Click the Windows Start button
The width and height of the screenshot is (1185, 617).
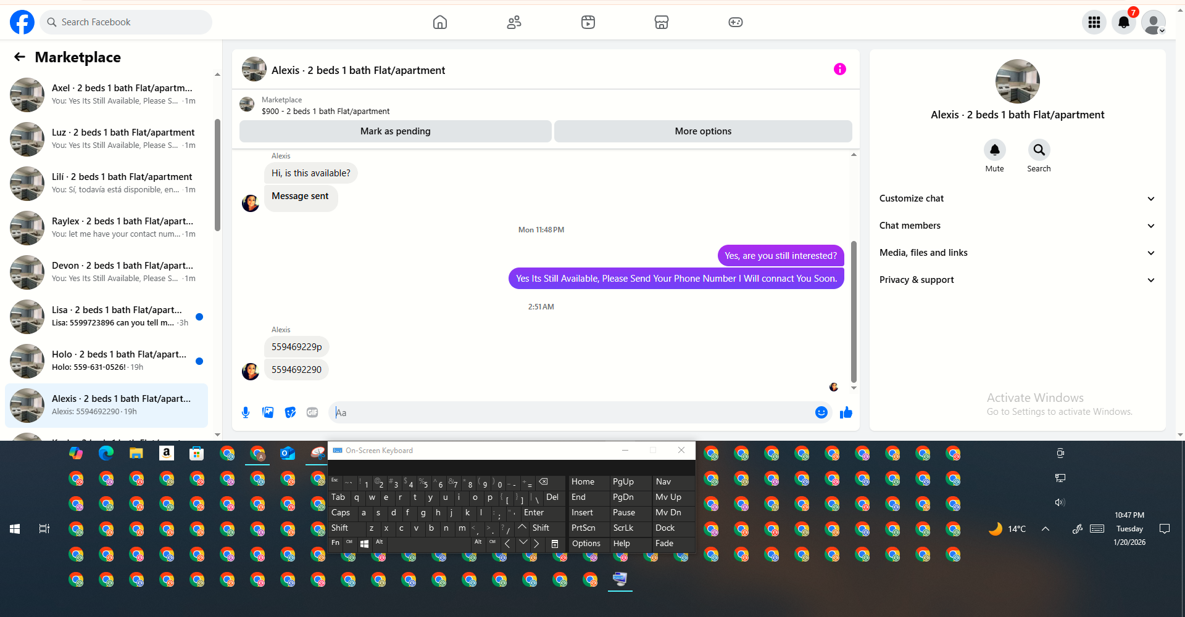click(x=15, y=529)
